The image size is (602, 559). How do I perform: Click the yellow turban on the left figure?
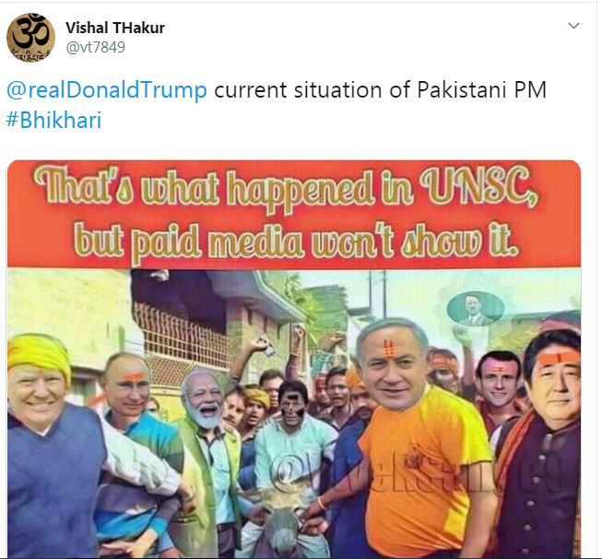40,355
